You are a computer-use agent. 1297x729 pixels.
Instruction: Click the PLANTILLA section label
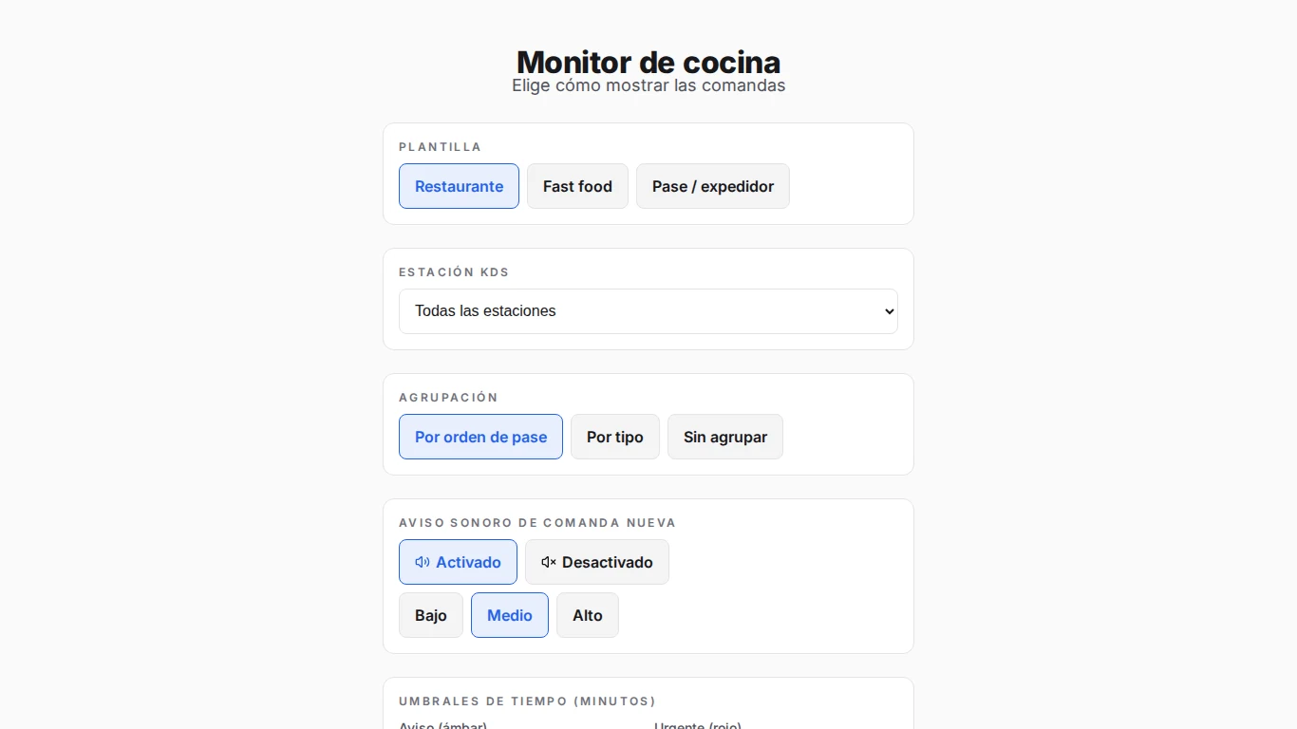click(441, 147)
